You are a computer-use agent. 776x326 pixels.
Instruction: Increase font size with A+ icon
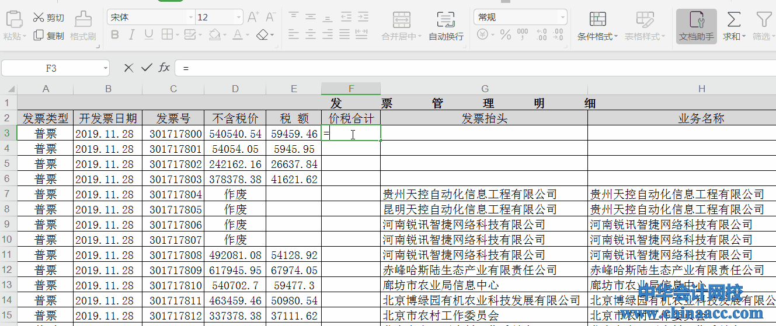pos(253,17)
